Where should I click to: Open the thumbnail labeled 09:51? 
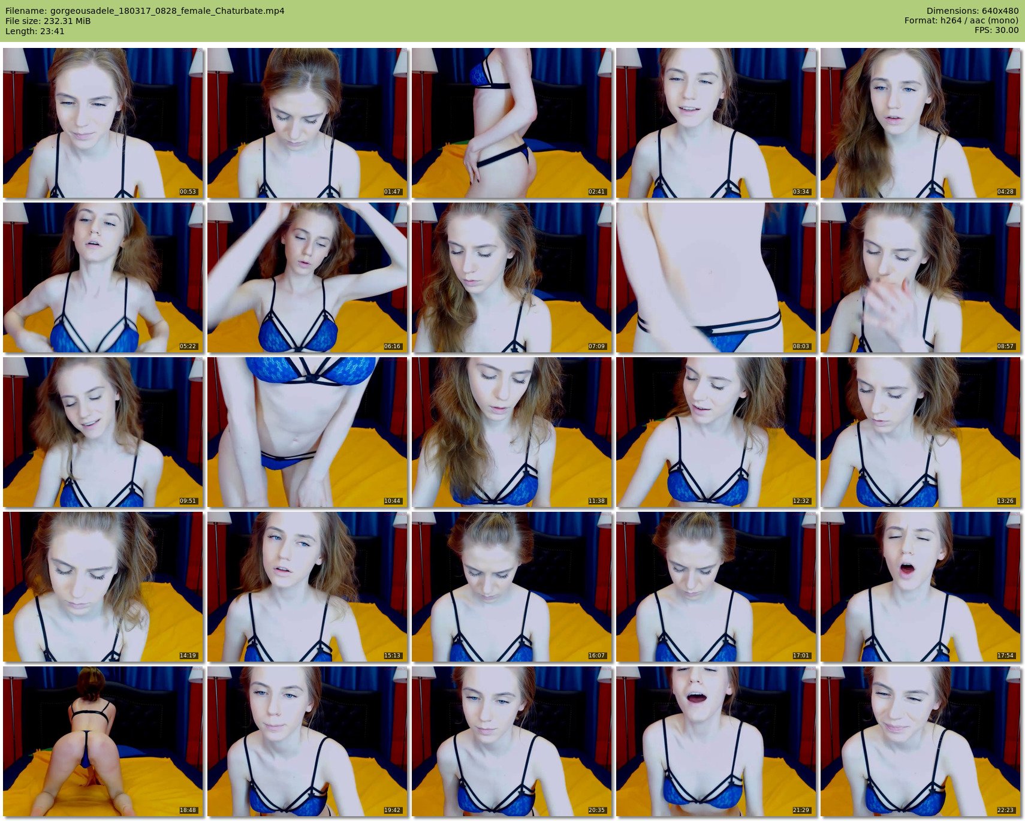click(103, 432)
